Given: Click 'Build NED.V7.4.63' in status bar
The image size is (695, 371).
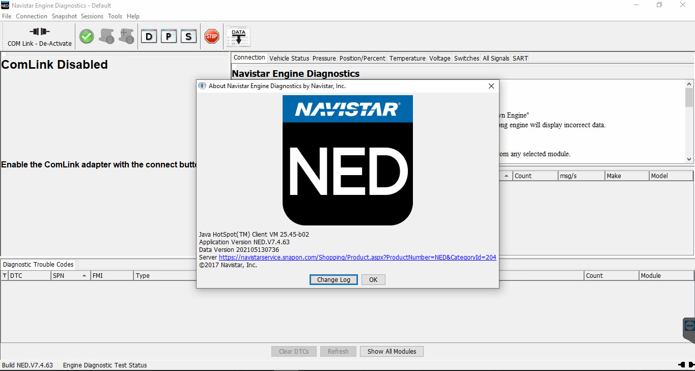Looking at the screenshot, I should click(x=27, y=365).
